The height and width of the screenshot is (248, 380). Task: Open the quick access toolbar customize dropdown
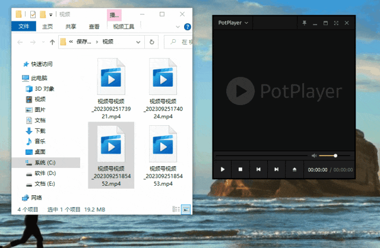(50, 15)
